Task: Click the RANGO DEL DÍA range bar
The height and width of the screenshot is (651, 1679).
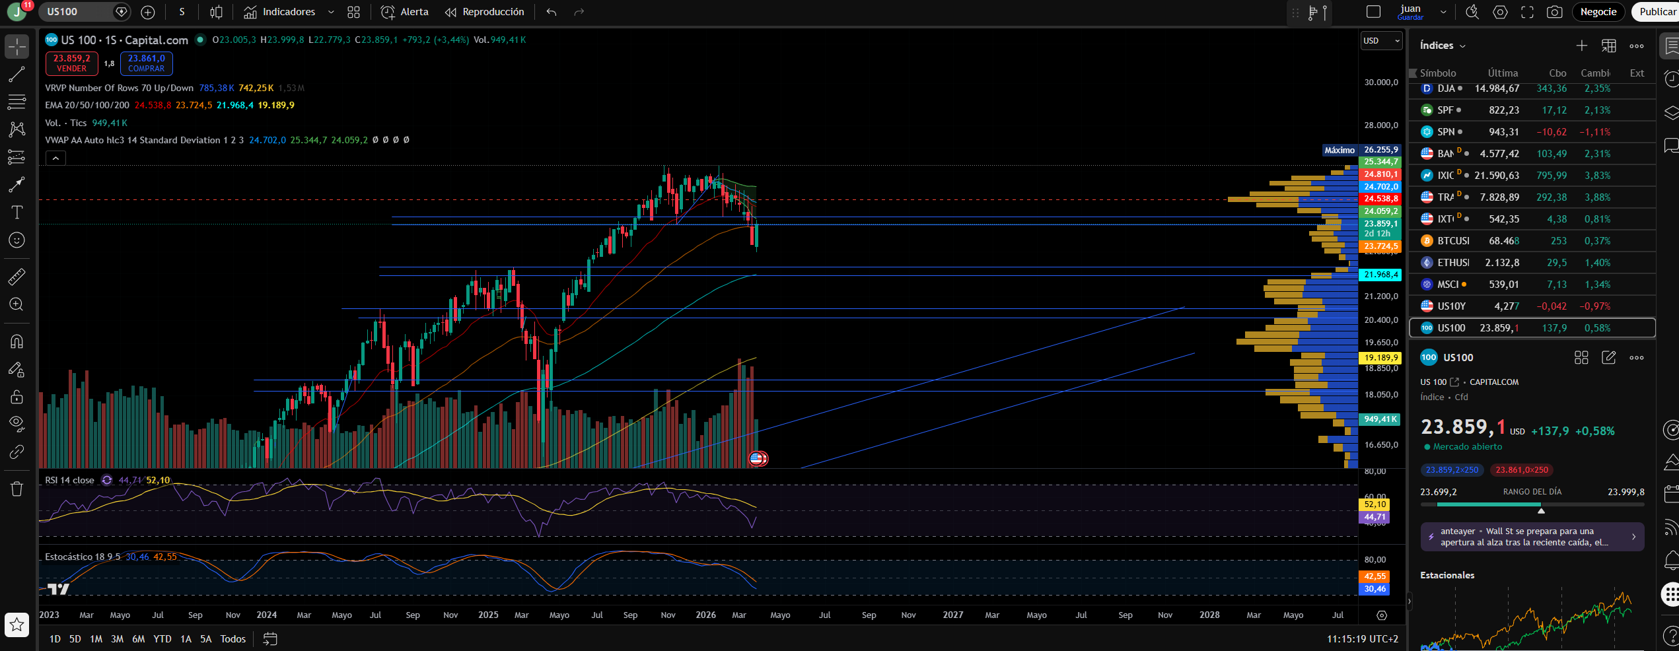Action: tap(1532, 504)
